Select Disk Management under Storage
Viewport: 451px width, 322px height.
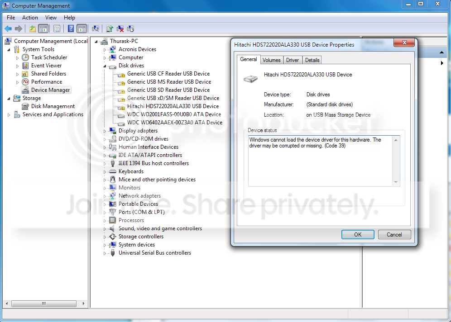click(x=53, y=106)
